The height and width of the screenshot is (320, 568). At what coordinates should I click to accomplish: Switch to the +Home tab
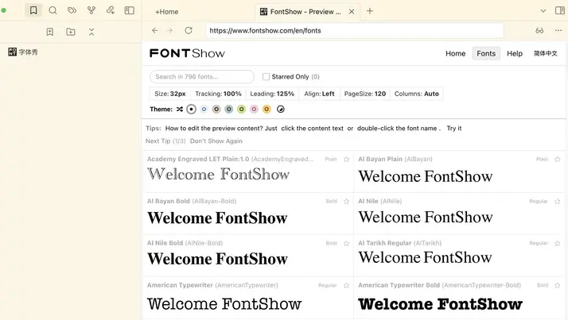[167, 11]
